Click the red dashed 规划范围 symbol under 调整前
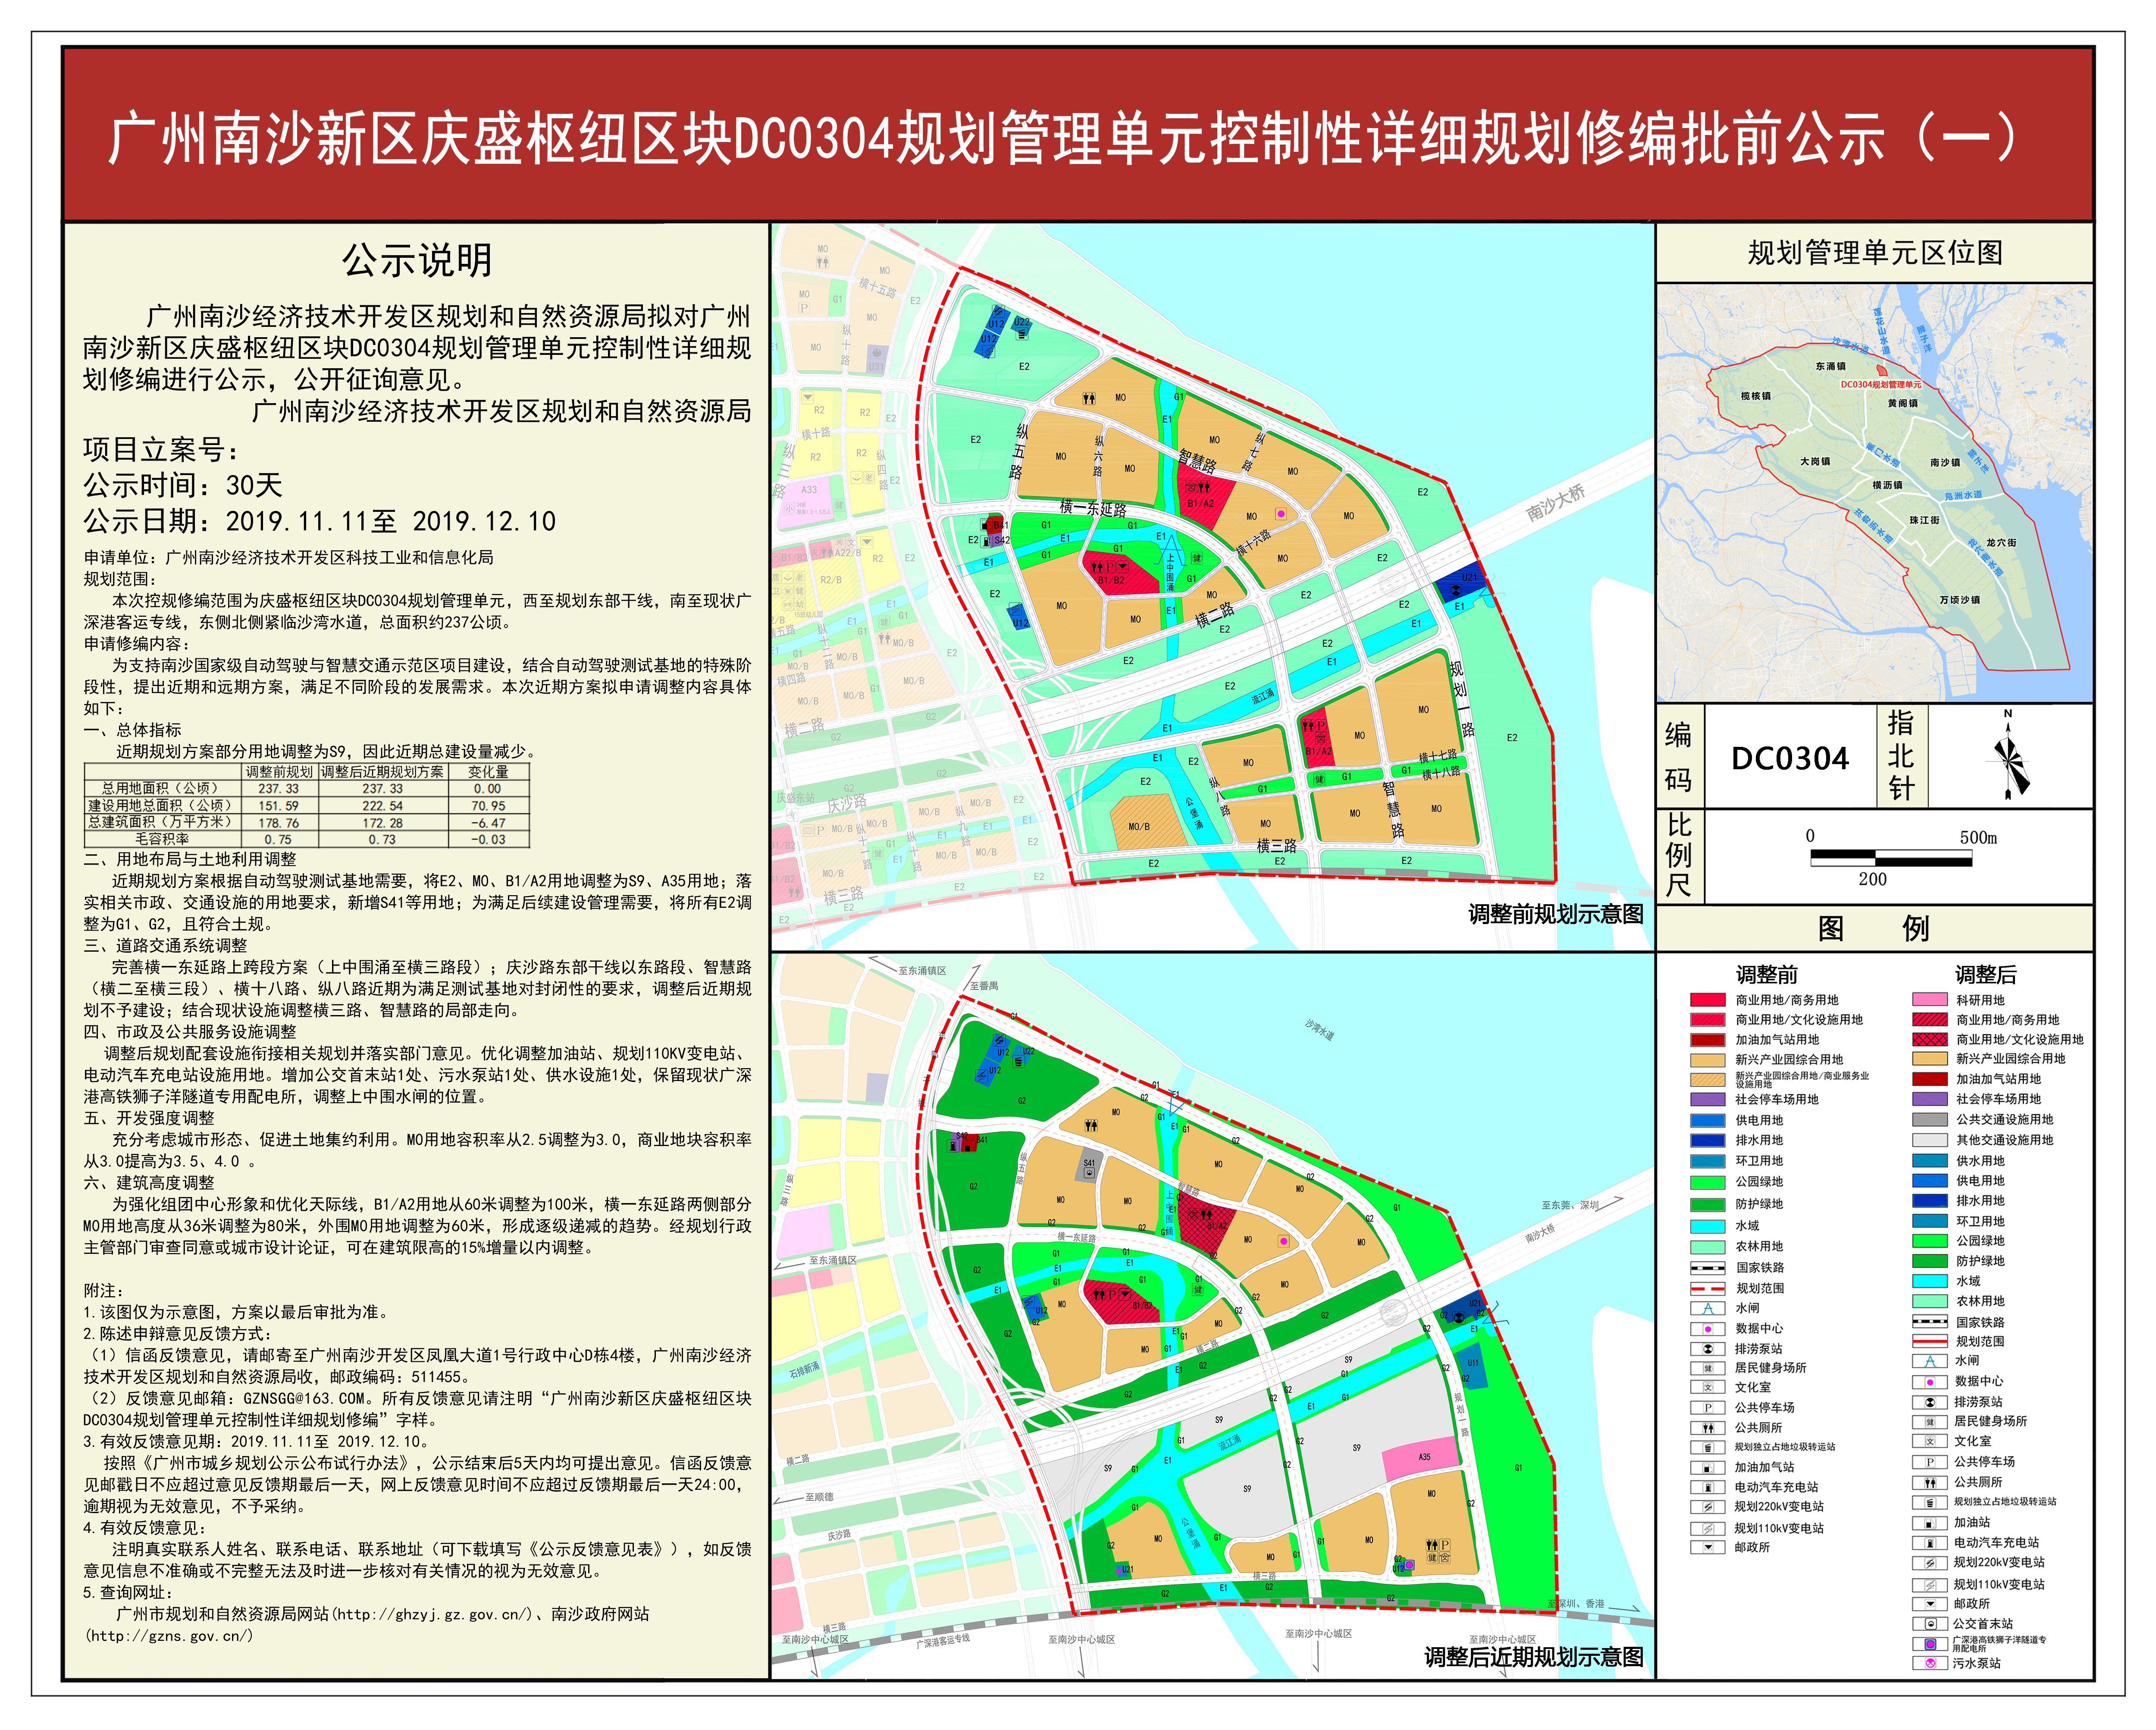The height and width of the screenshot is (1730, 2156). [1707, 1289]
